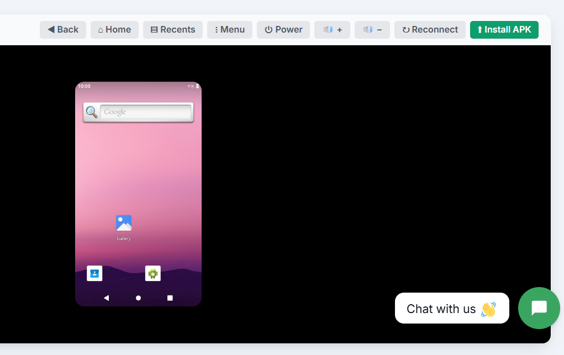Image resolution: width=564 pixels, height=355 pixels.
Task: Open the Gallery app on the emulator
Action: coord(124,227)
